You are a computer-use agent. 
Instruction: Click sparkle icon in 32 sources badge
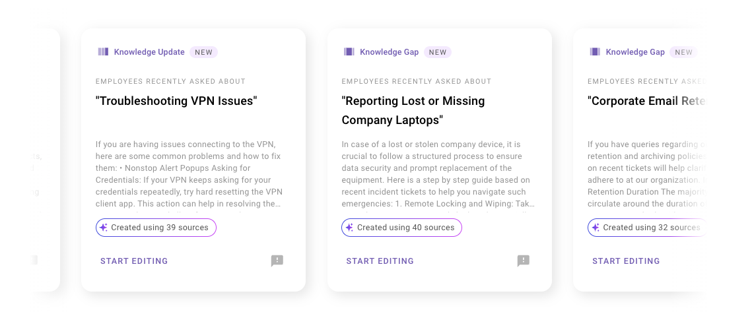point(595,228)
